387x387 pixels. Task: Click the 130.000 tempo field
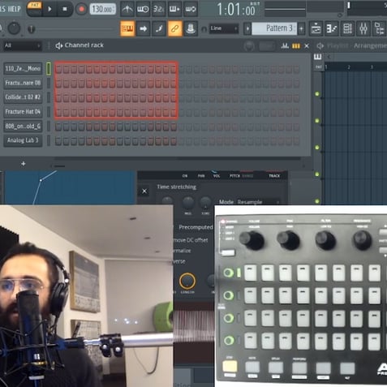pyautogui.click(x=102, y=9)
